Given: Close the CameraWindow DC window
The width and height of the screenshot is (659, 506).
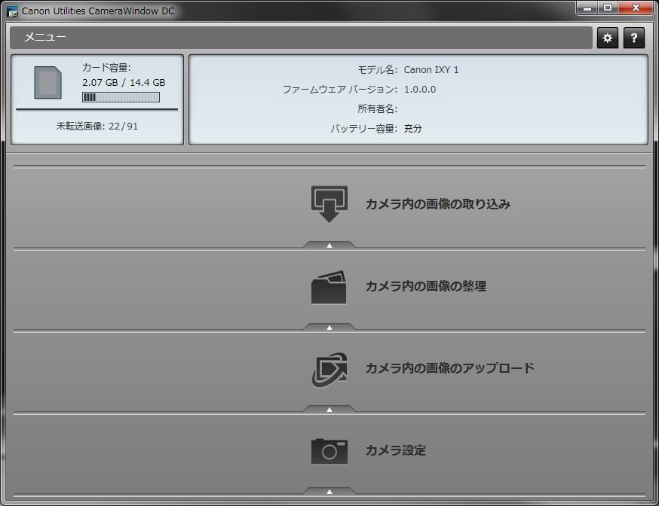Looking at the screenshot, I should coord(636,8).
